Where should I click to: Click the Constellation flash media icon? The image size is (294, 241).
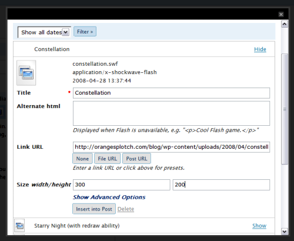pos(26,73)
